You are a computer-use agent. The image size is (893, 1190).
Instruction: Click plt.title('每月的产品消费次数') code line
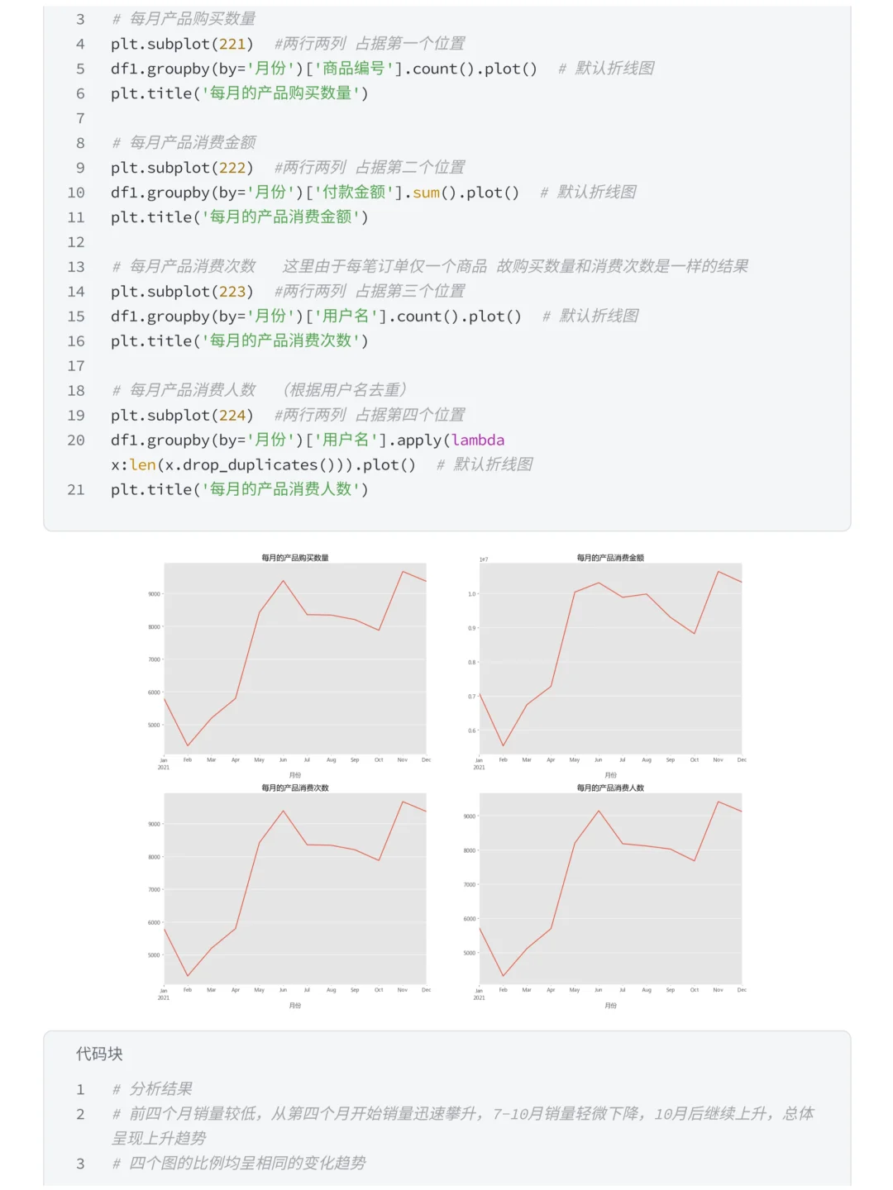pos(240,341)
